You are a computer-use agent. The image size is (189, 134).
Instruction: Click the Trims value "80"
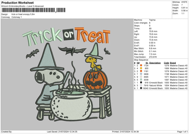[150, 28]
